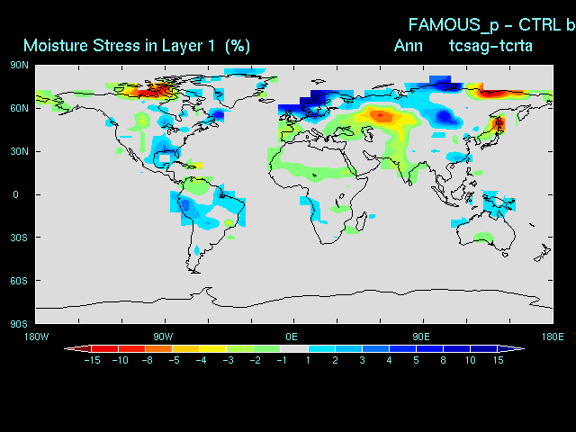Click the green swatch between -2 and -1
The image size is (576, 432).
pos(267,348)
